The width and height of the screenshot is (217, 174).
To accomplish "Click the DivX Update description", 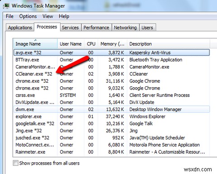I will 142,102.
